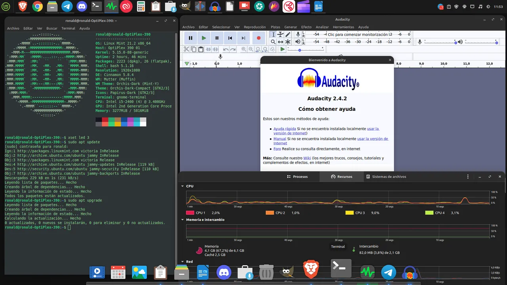Click the CPU 2 orange color swatch
Screen dimensions: 507x285
pos(270,213)
